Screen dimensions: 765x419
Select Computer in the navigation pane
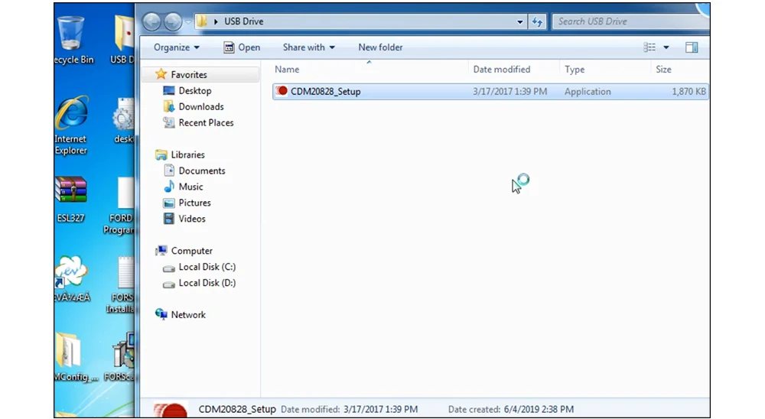pyautogui.click(x=192, y=251)
